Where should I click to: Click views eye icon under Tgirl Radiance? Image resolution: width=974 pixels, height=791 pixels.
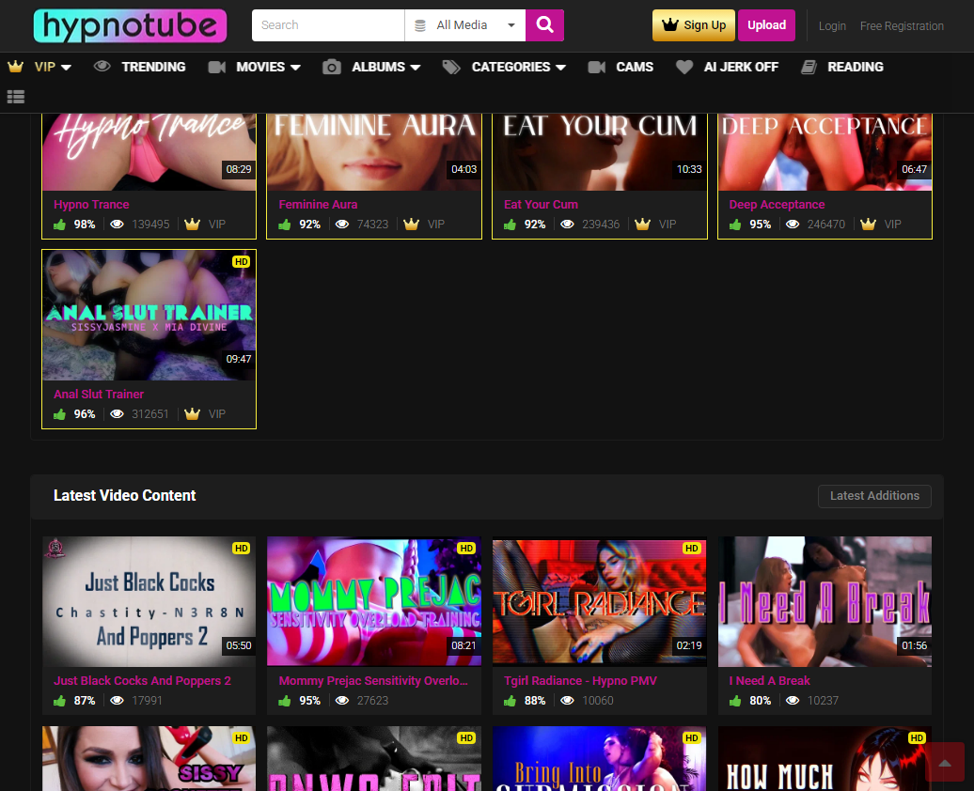coord(567,701)
